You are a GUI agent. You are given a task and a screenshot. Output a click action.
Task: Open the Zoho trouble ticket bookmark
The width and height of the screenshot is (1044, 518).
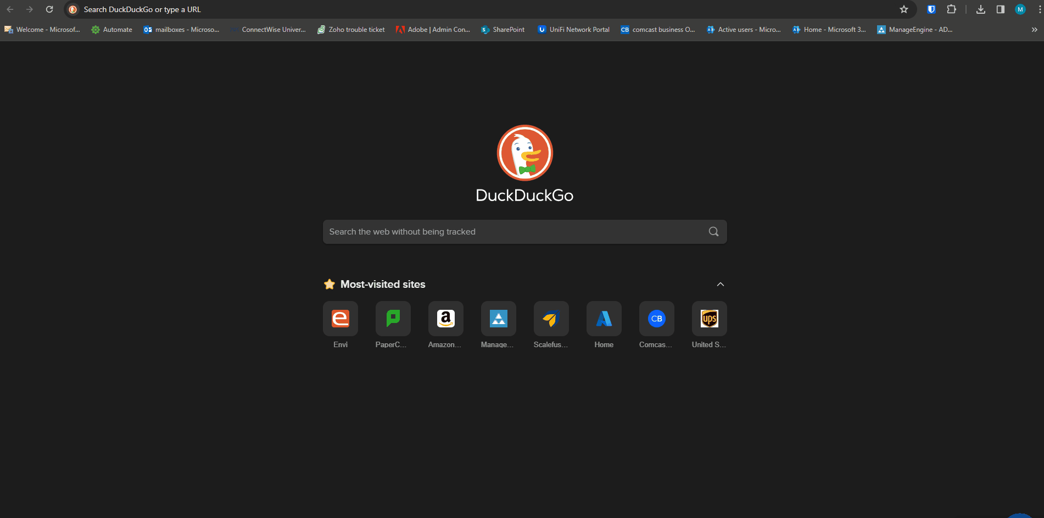(351, 30)
